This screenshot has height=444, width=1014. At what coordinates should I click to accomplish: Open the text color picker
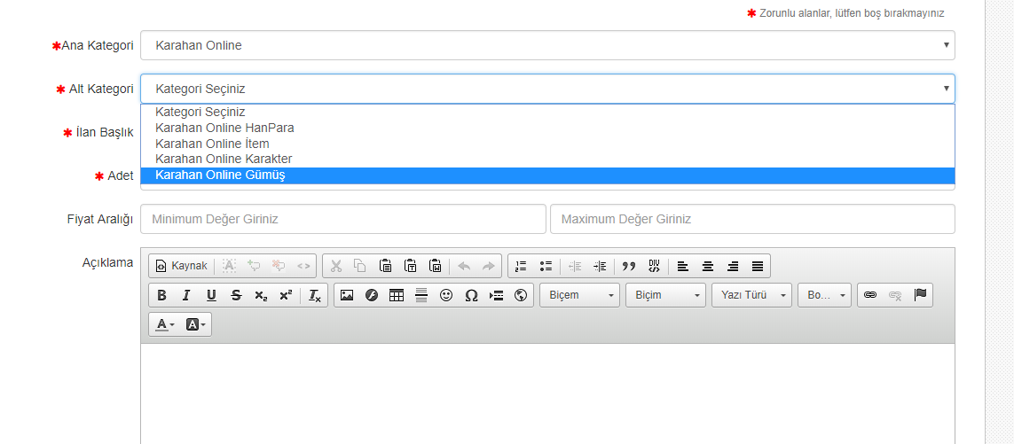coord(166,324)
